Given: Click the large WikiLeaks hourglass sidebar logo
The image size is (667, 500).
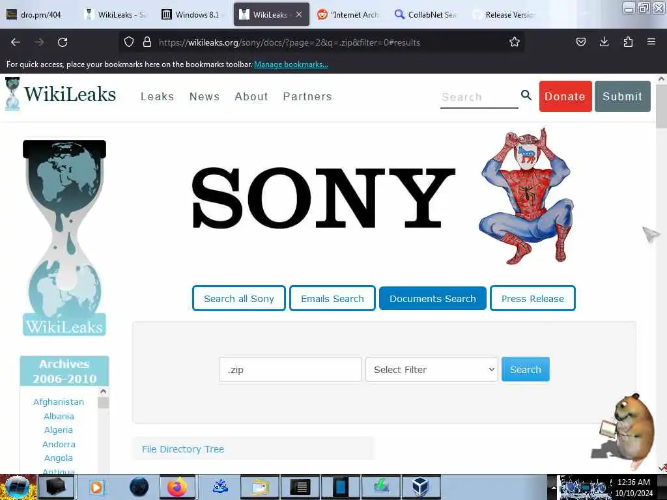Looking at the screenshot, I should coord(64,238).
